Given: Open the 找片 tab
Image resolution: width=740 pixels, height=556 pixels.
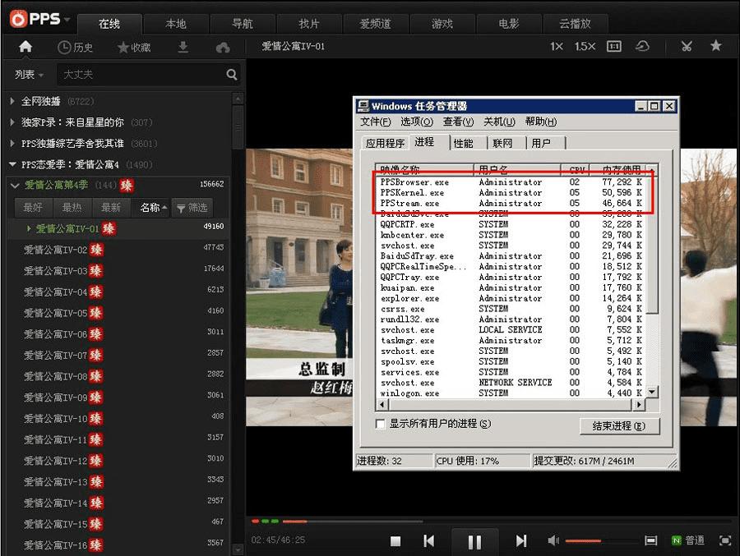Looking at the screenshot, I should 309,24.
